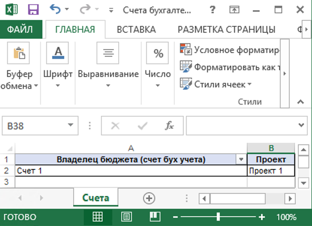Click the insert function fx icon
Image resolution: width=312 pixels, height=226 pixels.
[x=170, y=126]
